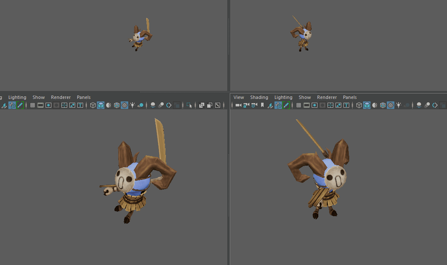Open Renderer menu in right panel

click(327, 97)
